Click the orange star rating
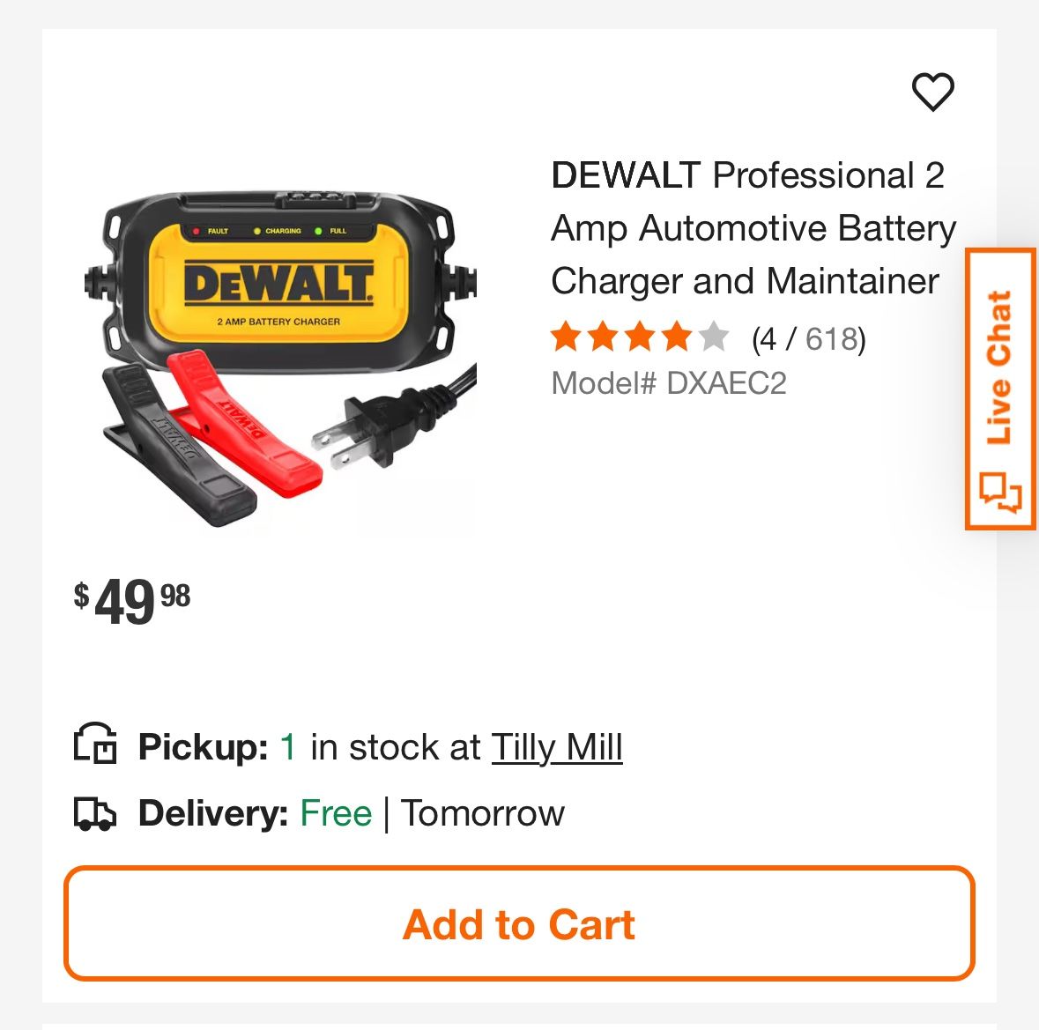This screenshot has width=1039, height=1030. [x=640, y=337]
